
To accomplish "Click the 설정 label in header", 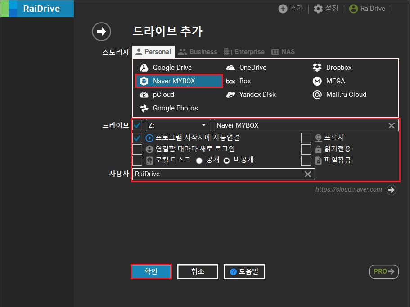I will pos(332,9).
